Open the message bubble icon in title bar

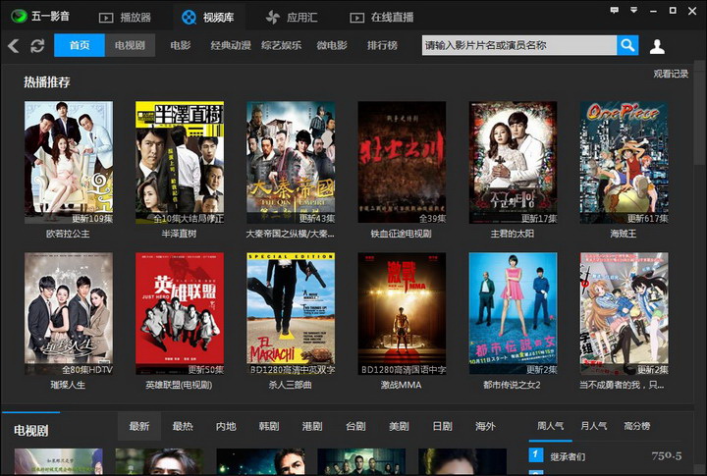click(614, 10)
